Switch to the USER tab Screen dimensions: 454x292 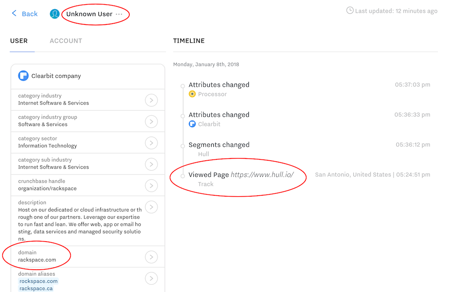[19, 41]
